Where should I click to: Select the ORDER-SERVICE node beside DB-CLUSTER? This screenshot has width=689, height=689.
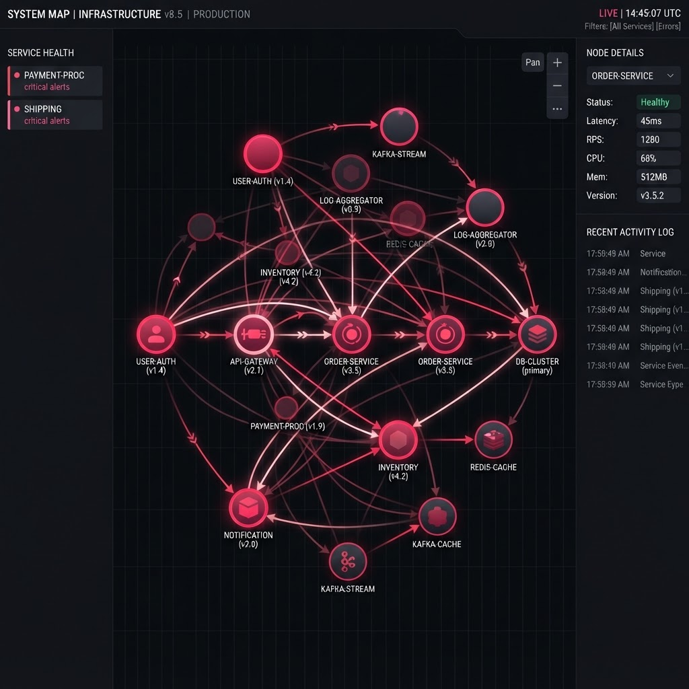click(x=445, y=334)
